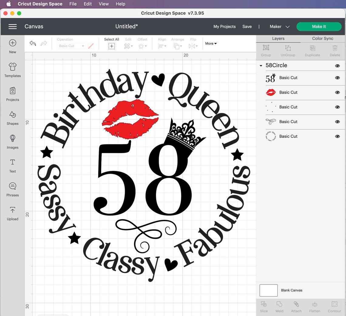Open the Upload panel

click(x=12, y=214)
